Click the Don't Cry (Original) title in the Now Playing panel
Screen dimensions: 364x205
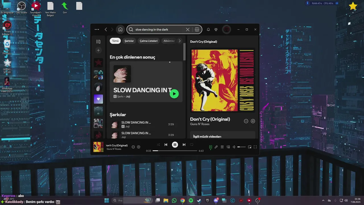coord(210,119)
